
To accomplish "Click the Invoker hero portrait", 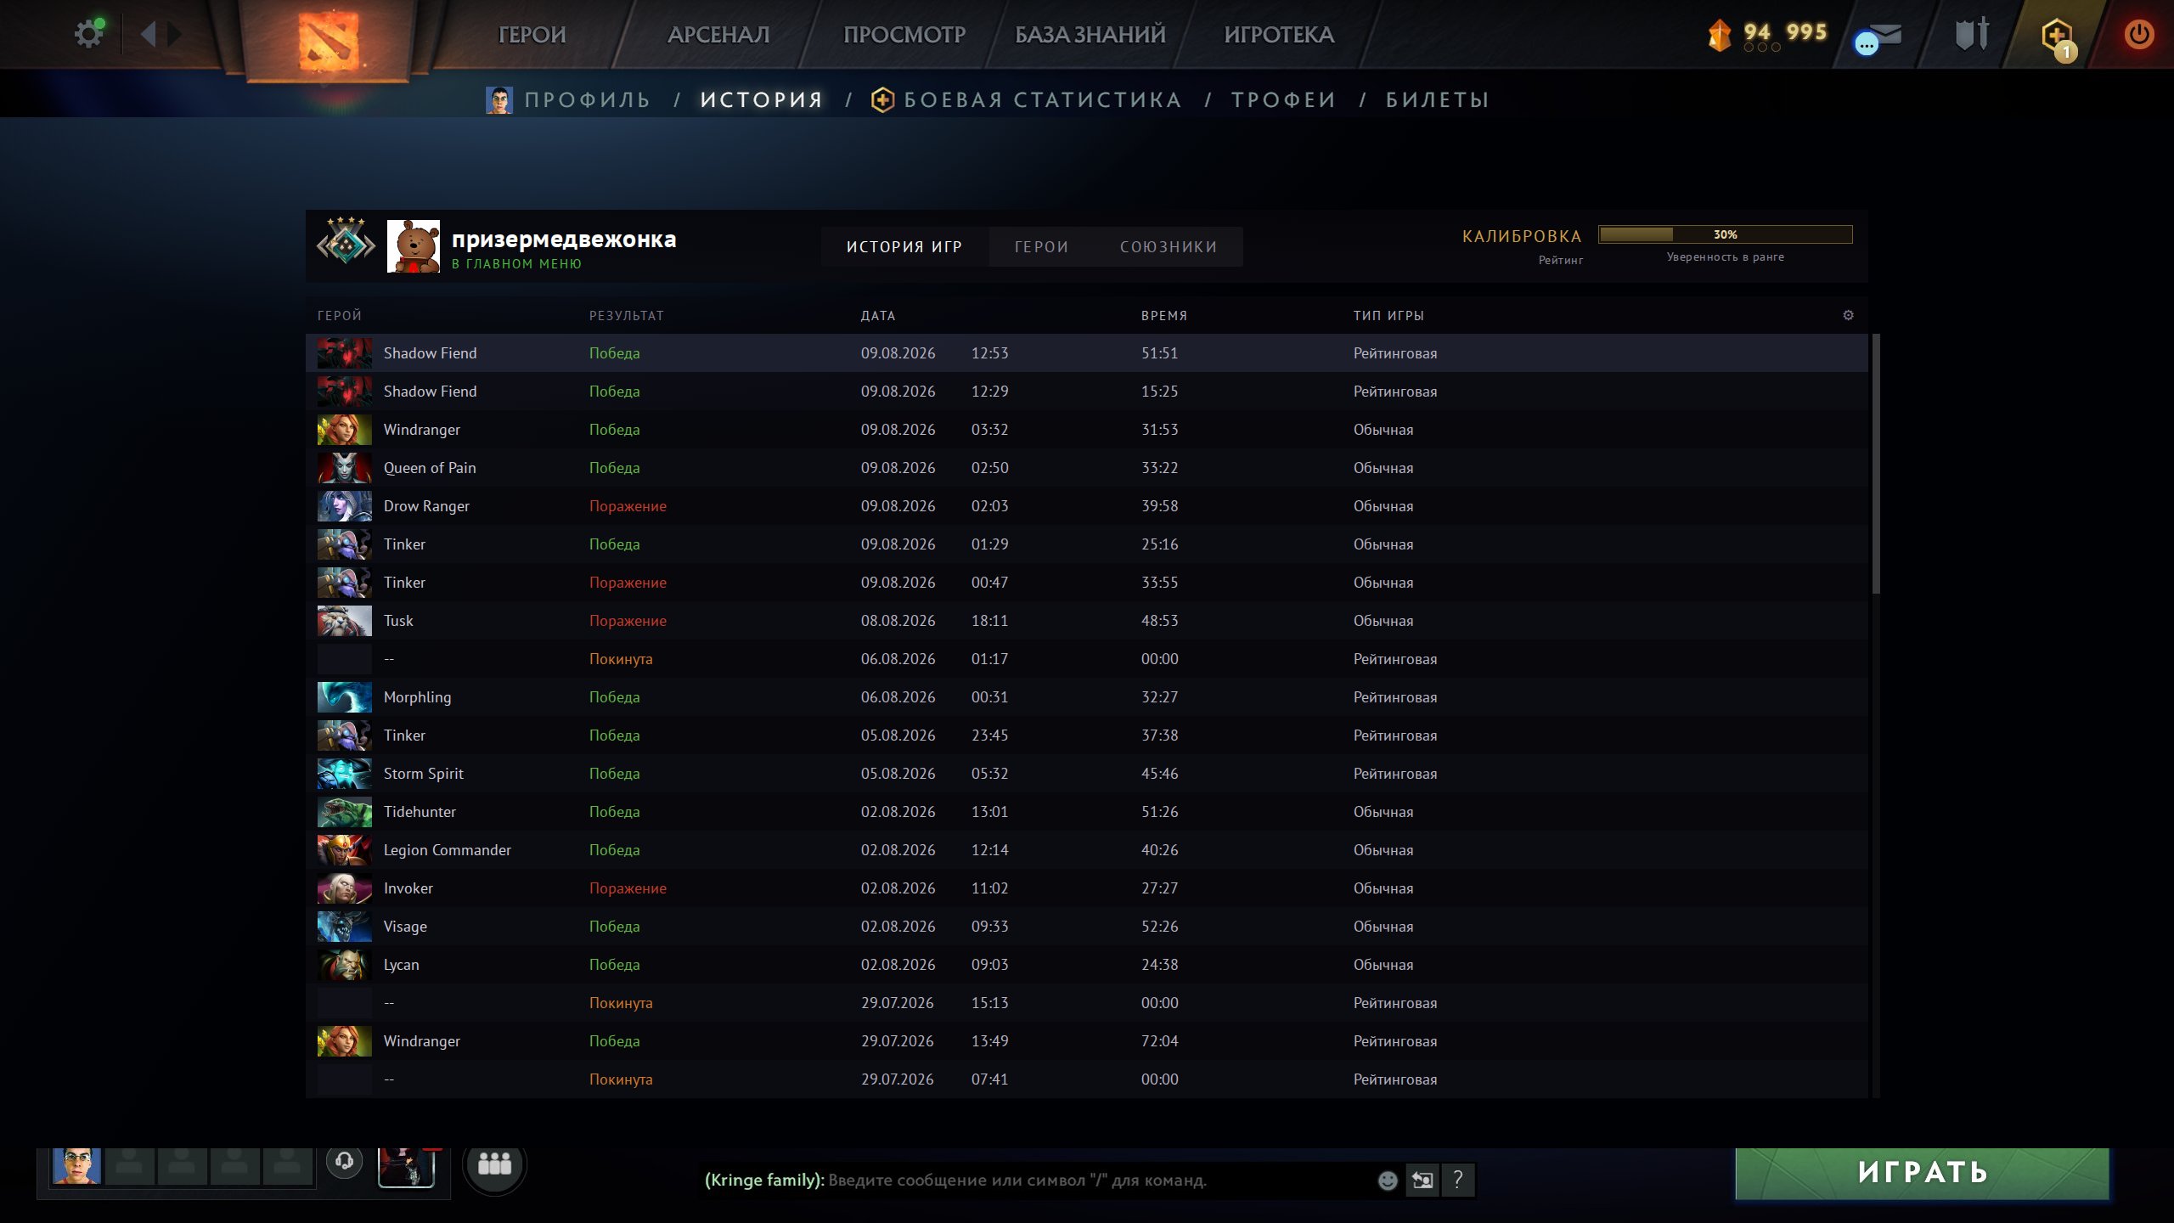I will [x=345, y=888].
